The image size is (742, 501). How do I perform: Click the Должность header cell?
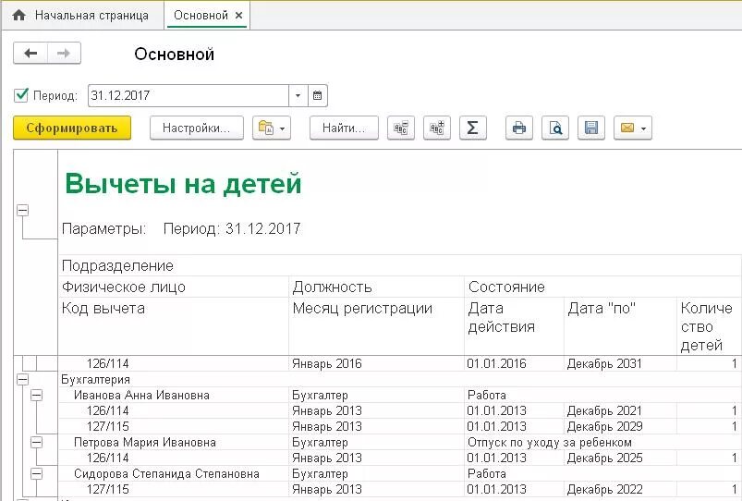point(376,287)
